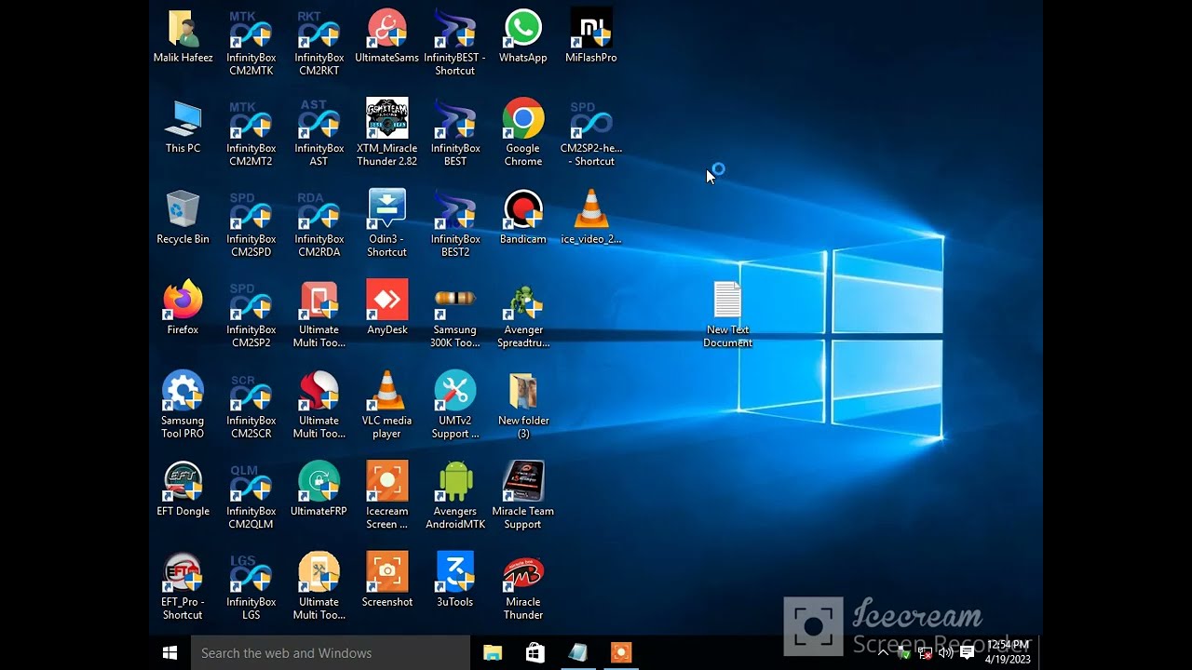Select the InfinityBox AST shortcut
Image resolution: width=1192 pixels, height=670 pixels.
pyautogui.click(x=318, y=134)
